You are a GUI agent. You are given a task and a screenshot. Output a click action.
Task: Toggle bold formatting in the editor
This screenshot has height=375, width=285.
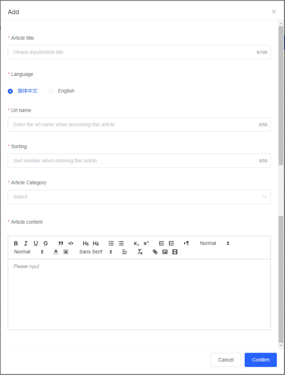pos(16,243)
